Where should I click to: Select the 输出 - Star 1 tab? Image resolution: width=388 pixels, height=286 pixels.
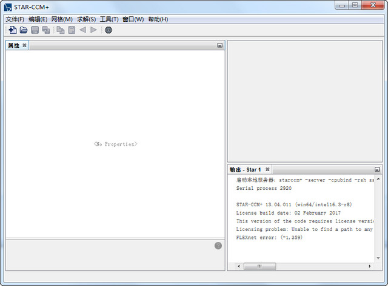click(249, 169)
